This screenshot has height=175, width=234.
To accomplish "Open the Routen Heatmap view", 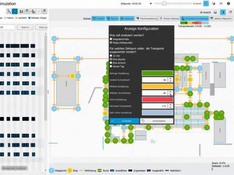I will click(167, 19).
